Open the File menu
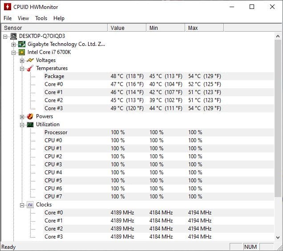This screenshot has height=251, width=283. (x=8, y=18)
